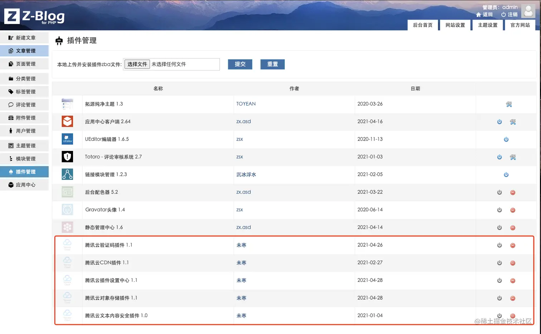Click the 腾讯云CDN插件 cloud logo icon
541x334 pixels.
click(67, 262)
